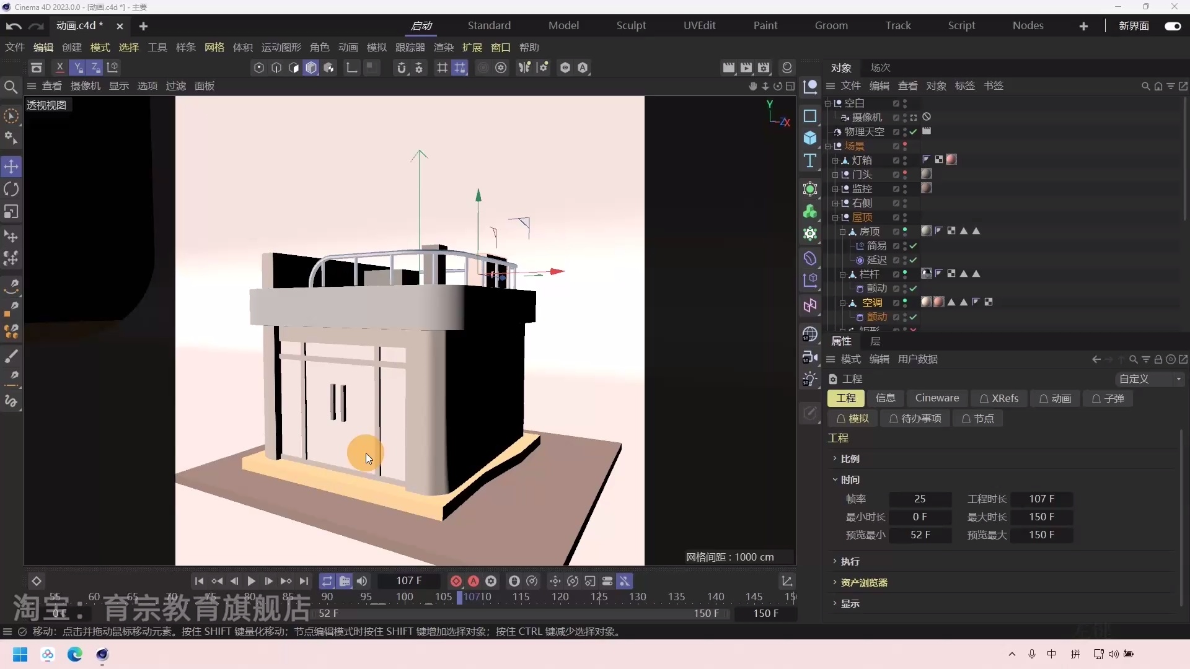Click frame 120 on the timeline ruler
The width and height of the screenshot is (1190, 669).
[561, 596]
